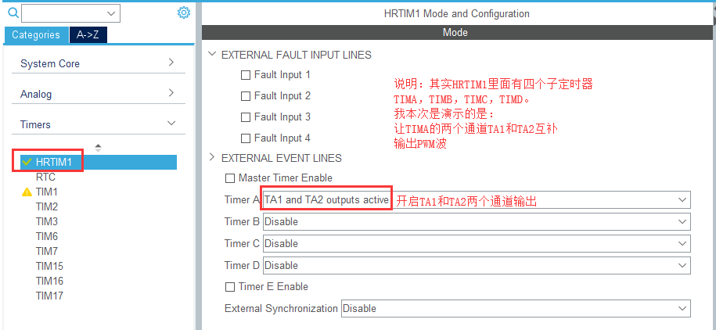Screen dimensions: 716x330
Task: Select TIM7 in the timer list
Action: tap(47, 251)
